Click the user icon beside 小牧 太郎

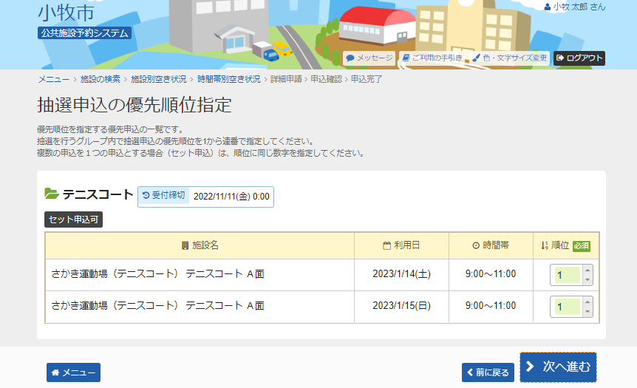[547, 7]
